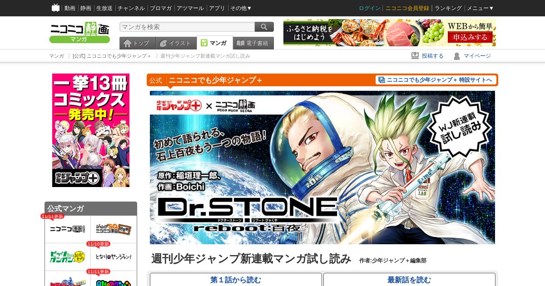The image size is (545, 286).
Task: Focus the マンガを検索 search field
Action: [187, 27]
